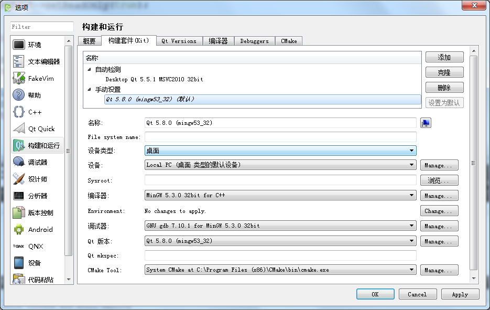Open the 编译器 tab
The height and width of the screenshot is (310, 490).
218,41
